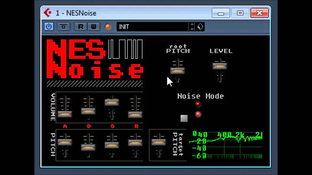Adjust the Pitch envelope decay slider
The height and width of the screenshot is (175, 312).
(x=88, y=147)
